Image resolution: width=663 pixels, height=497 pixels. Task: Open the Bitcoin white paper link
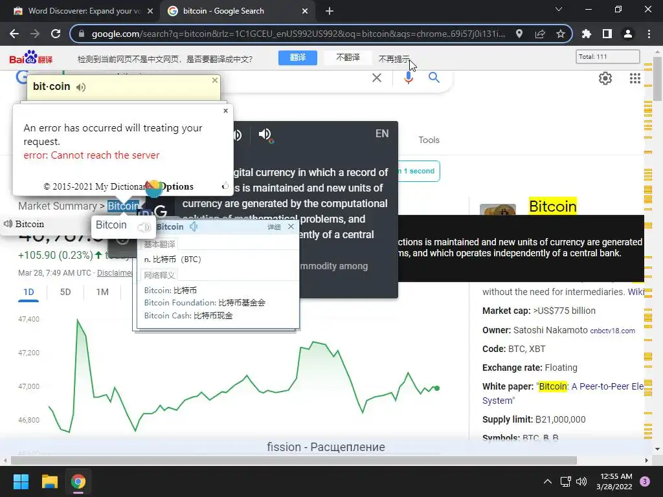(x=590, y=387)
